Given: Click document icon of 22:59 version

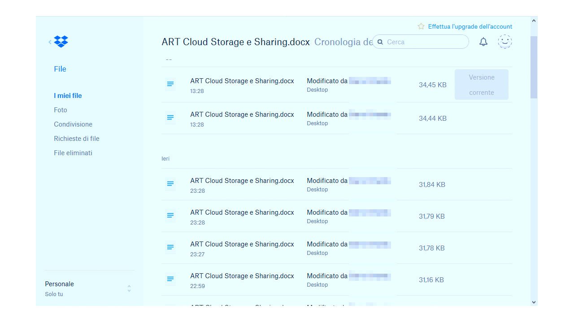Looking at the screenshot, I should [170, 279].
